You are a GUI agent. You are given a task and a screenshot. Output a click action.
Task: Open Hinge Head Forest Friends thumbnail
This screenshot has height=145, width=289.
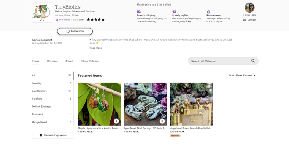191,104
